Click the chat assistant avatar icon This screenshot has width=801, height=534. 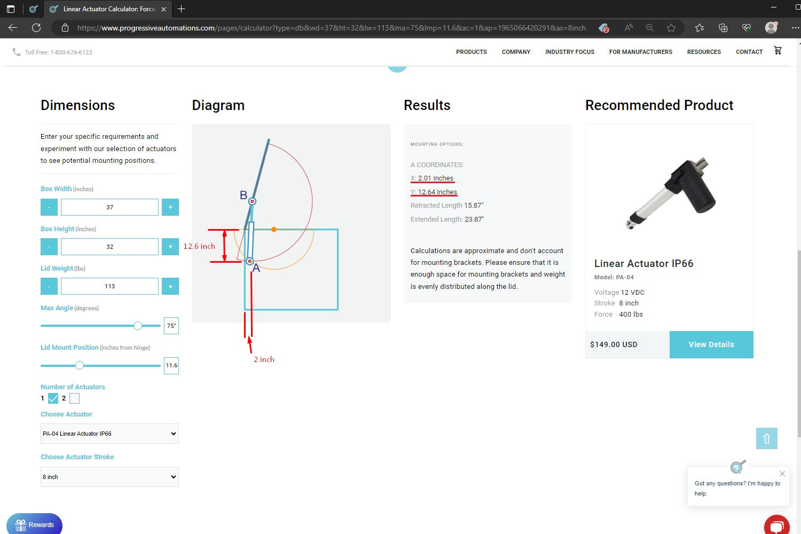point(738,467)
